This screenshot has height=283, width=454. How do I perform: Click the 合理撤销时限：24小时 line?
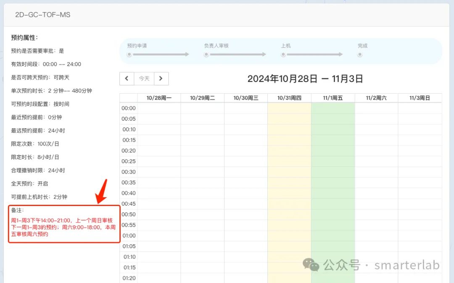(x=38, y=170)
